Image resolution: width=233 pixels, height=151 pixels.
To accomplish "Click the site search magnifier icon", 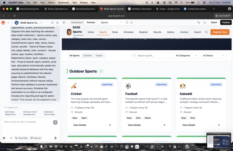I will pos(206,32).
